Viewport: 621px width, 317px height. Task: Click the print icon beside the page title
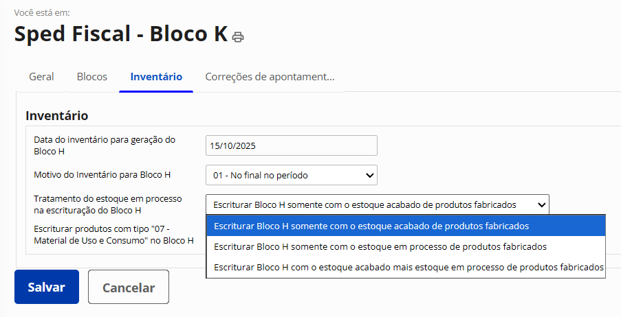pos(238,36)
